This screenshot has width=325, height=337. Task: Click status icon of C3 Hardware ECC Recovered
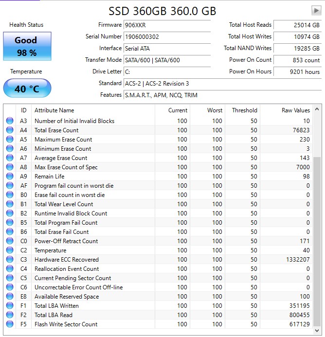click(10, 259)
